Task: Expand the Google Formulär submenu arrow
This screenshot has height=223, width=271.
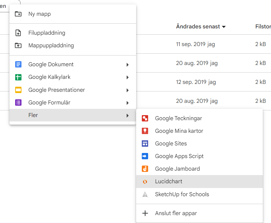Action: point(128,103)
